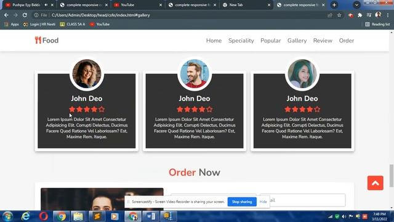Click the fifth empty star in first review card

tap(102, 109)
